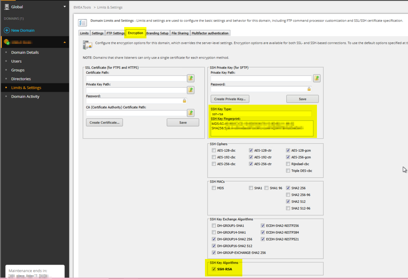Viewport: 408px width, 279px height.
Task: Open Domain Activity in sidebar
Action: point(25,96)
